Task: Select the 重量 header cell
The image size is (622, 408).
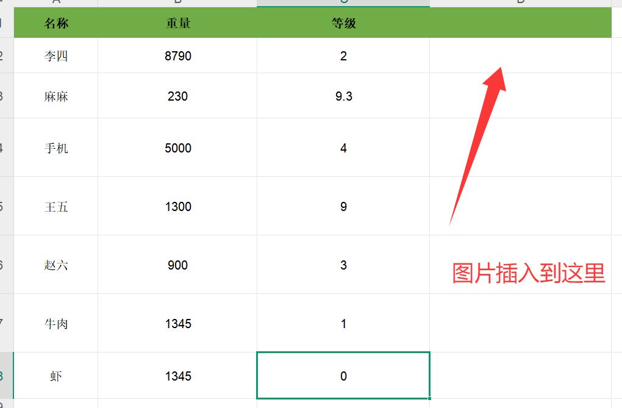Action: pyautogui.click(x=177, y=23)
